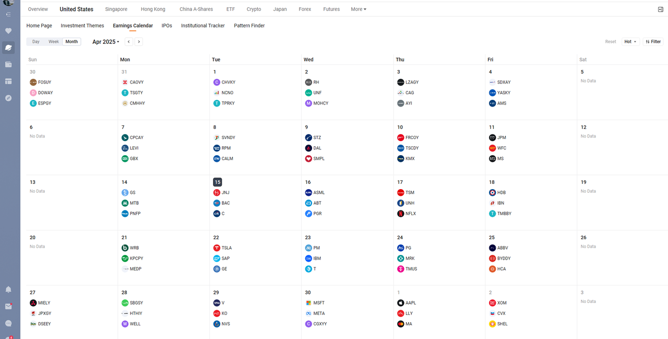The image size is (668, 339).
Task: Open the Pattern Finder sub-tab
Action: (249, 26)
